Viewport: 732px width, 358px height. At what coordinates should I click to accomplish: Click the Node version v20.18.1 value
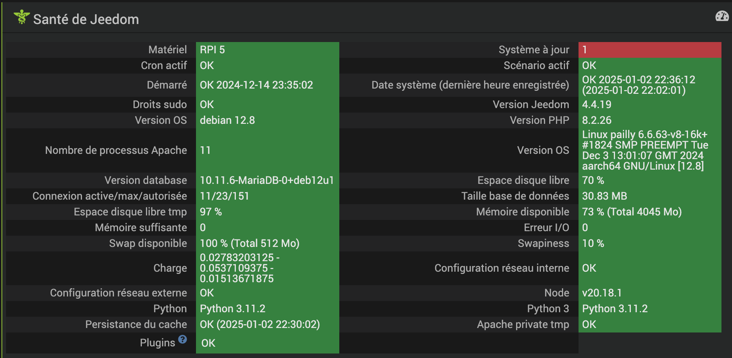click(x=602, y=293)
